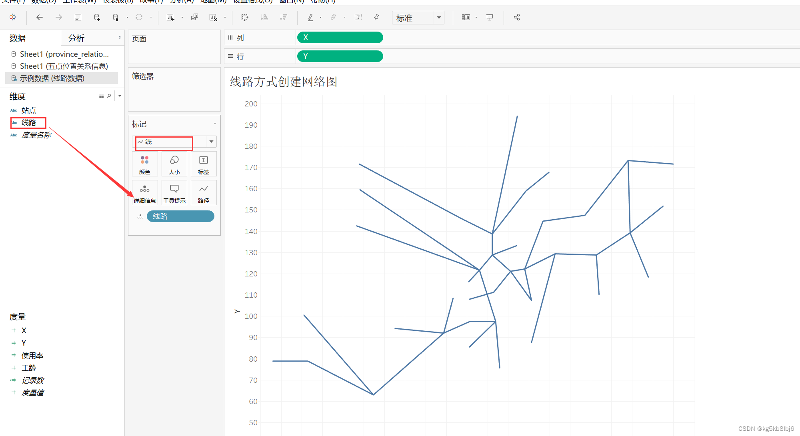The width and height of the screenshot is (800, 436).
Task: Click the Highlight pen icon
Action: click(x=310, y=17)
